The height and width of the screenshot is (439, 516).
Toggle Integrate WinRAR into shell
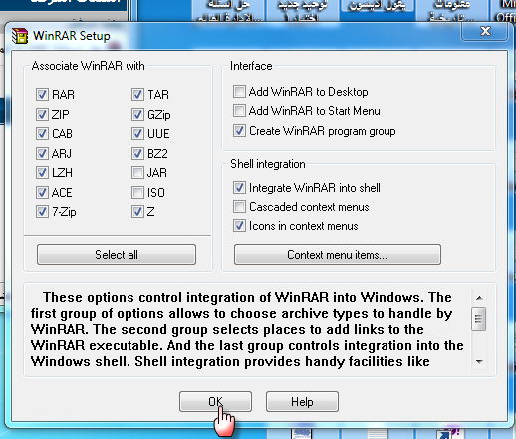(x=239, y=188)
